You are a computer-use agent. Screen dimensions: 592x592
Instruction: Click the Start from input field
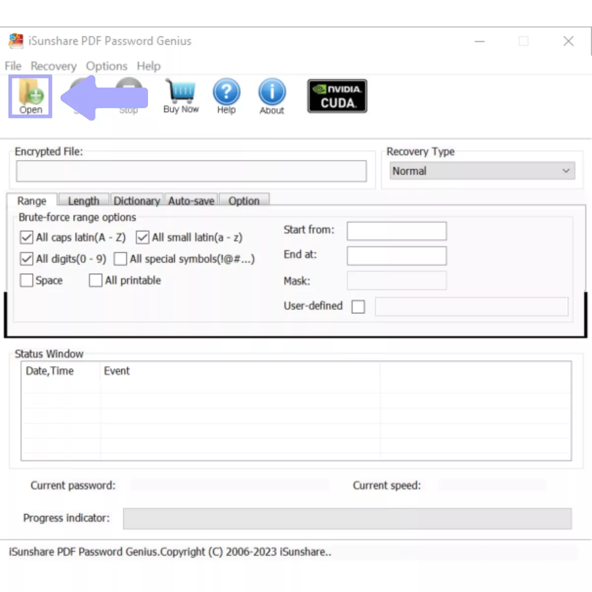[x=397, y=231]
